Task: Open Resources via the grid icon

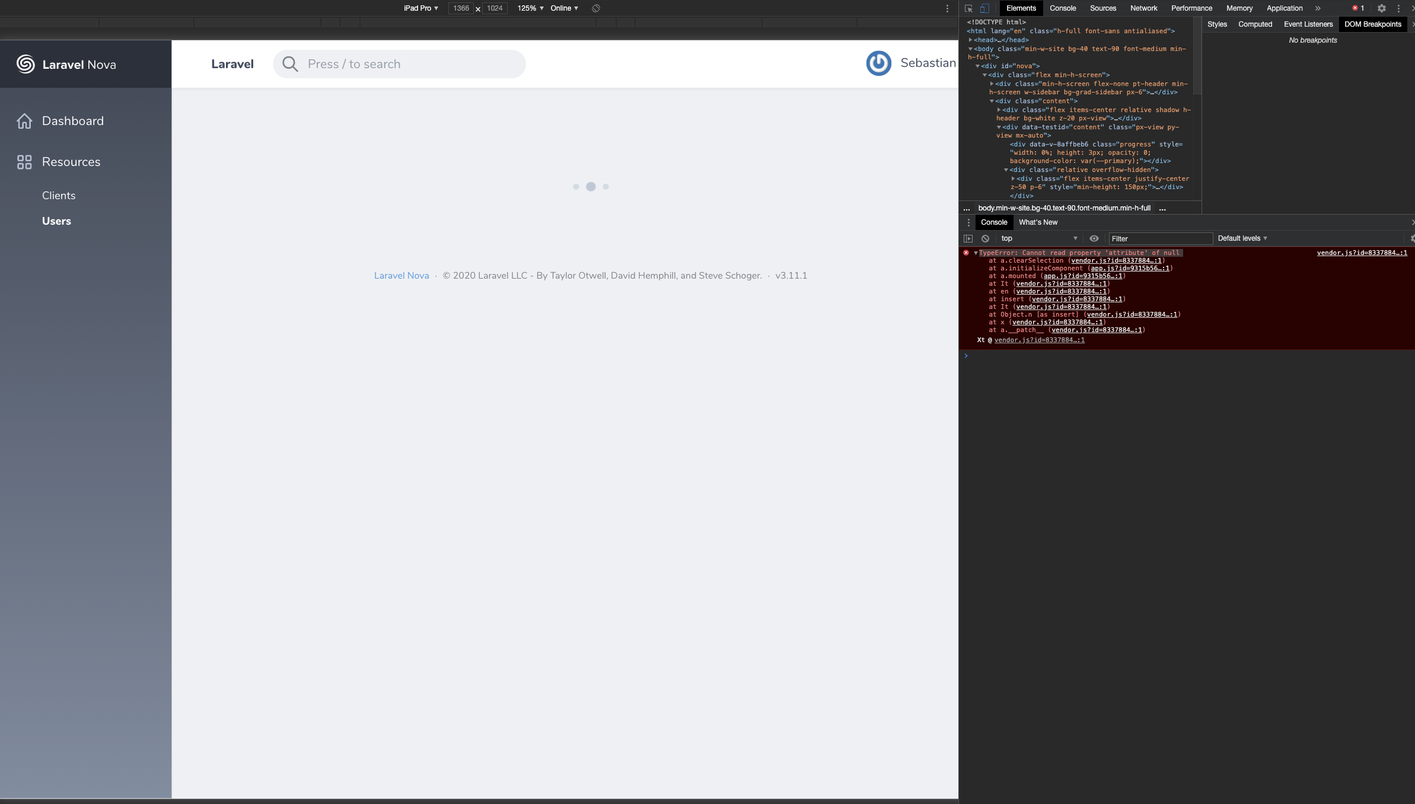Action: point(24,161)
